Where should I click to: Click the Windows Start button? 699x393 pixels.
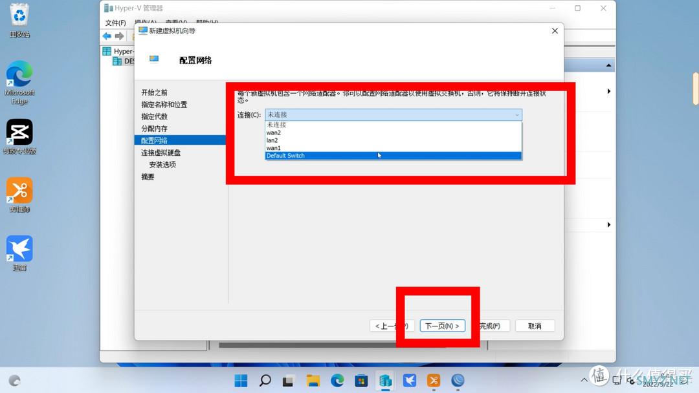pos(241,380)
